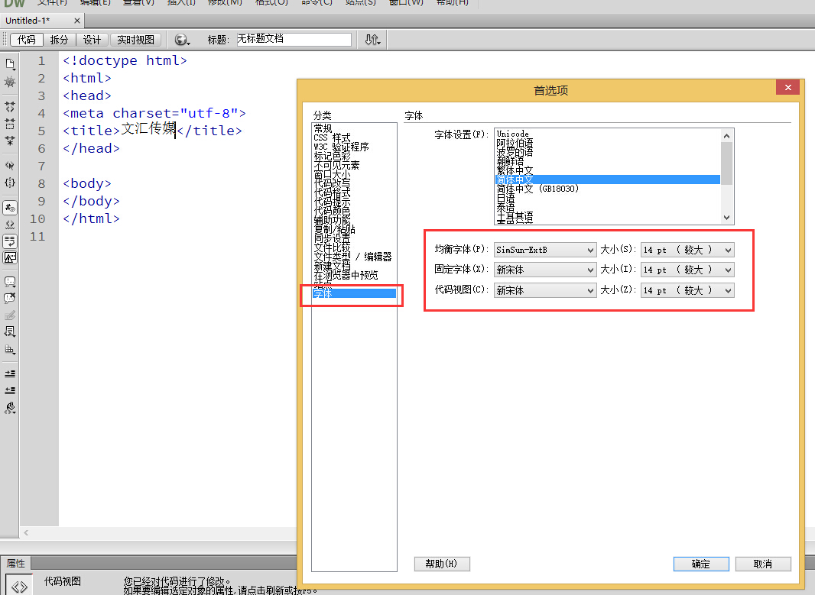815x595 pixels.
Task: Click the Outdent Code icon
Action: 10,390
